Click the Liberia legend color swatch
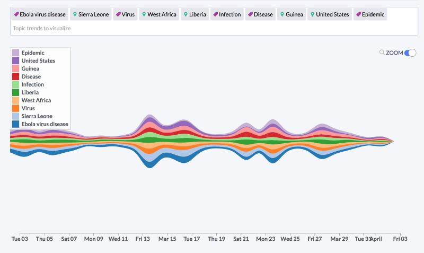Image resolution: width=424 pixels, height=253 pixels. pos(16,92)
